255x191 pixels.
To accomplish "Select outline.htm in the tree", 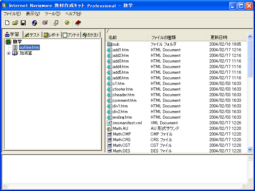I will [x=29, y=47].
